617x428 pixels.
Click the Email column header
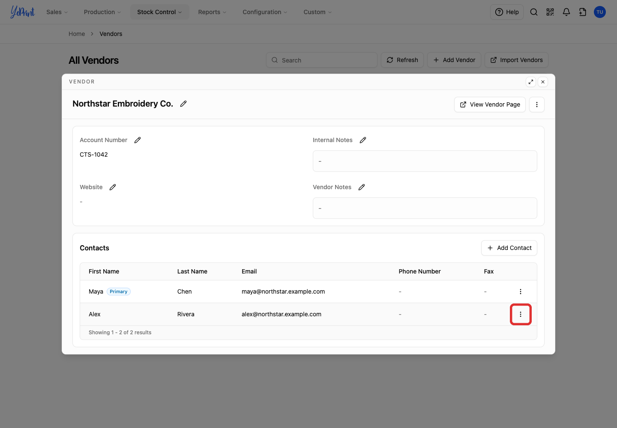coord(249,271)
